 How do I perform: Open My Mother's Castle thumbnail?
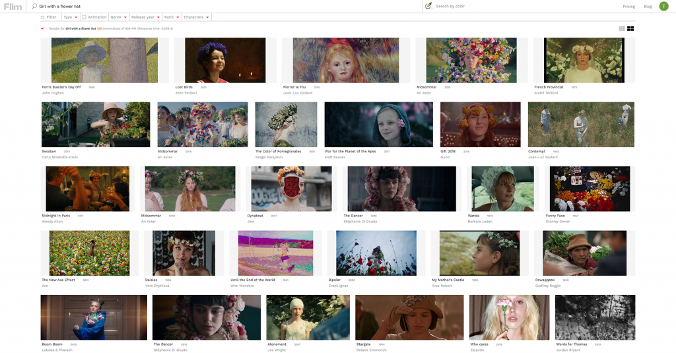point(479,253)
